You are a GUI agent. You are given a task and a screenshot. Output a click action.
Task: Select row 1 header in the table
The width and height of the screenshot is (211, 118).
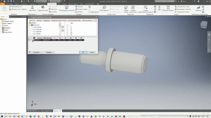[31, 40]
